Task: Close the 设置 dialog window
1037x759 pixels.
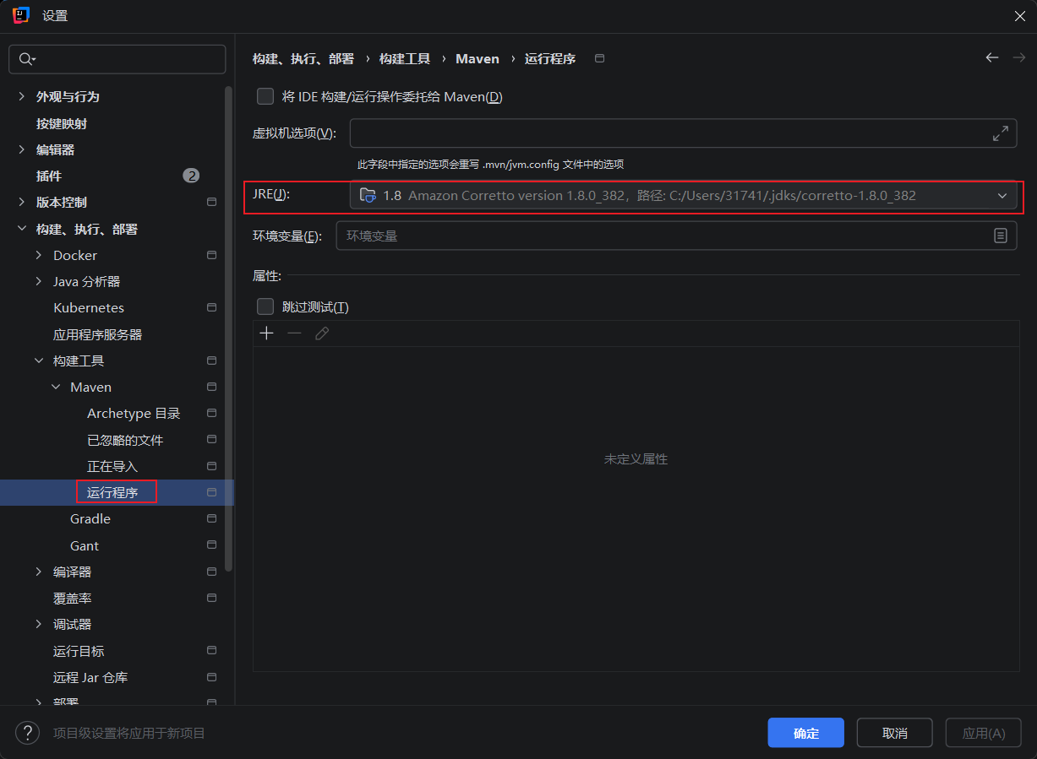Action: pyautogui.click(x=1020, y=16)
